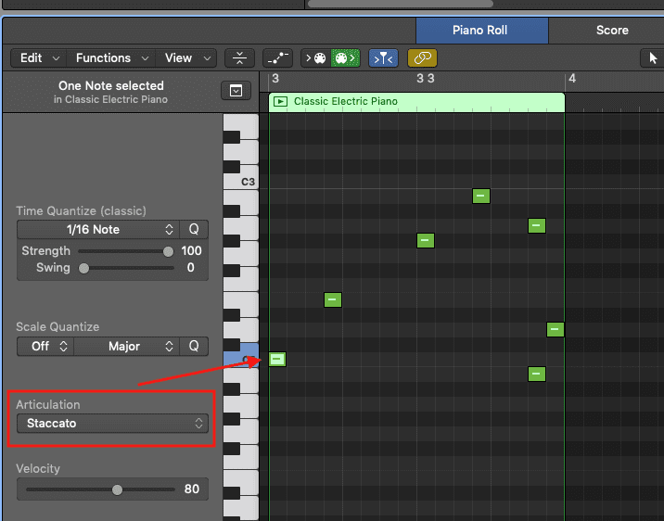The image size is (664, 521).
Task: Click the Time Quantize Q button
Action: pyautogui.click(x=195, y=229)
